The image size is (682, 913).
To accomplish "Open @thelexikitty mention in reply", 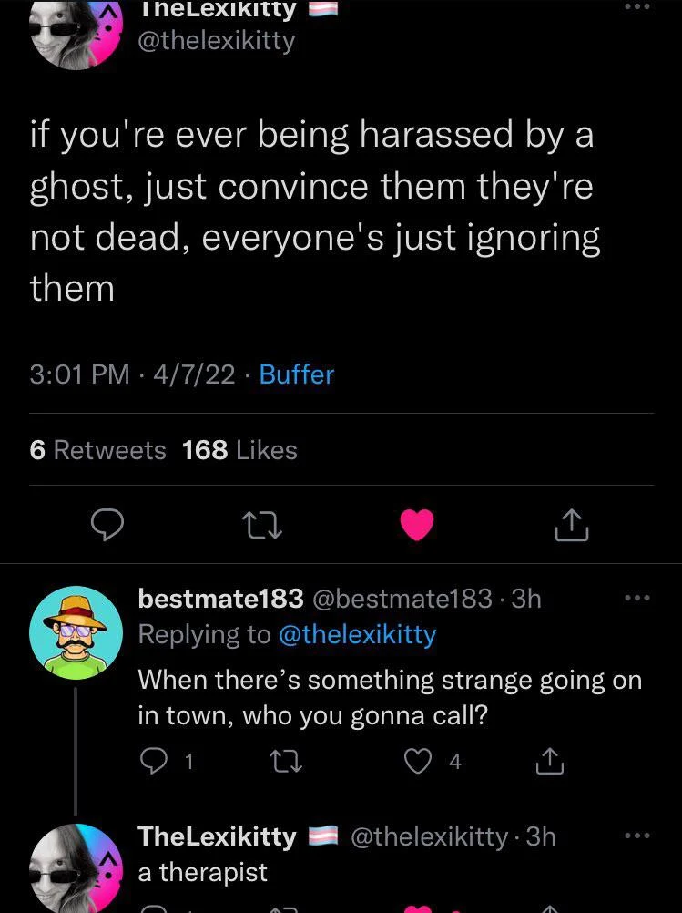I will tap(357, 635).
